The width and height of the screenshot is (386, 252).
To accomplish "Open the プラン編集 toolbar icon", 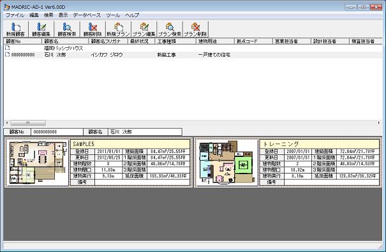I will point(144,29).
